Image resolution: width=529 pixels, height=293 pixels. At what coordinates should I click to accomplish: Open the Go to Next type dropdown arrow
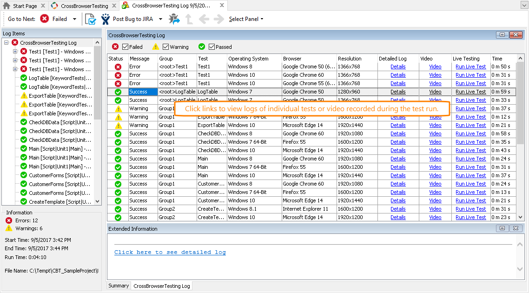coord(74,19)
